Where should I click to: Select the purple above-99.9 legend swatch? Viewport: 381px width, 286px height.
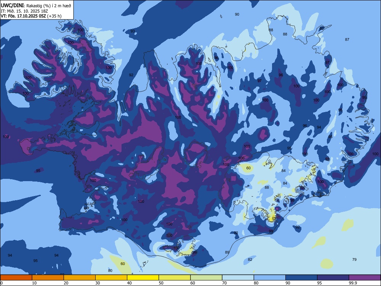[365, 278]
